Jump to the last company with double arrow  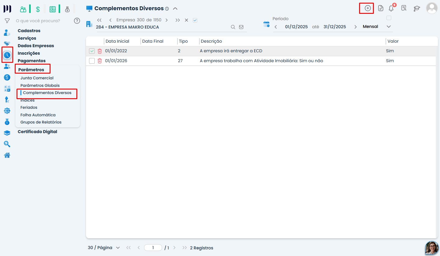tap(178, 20)
